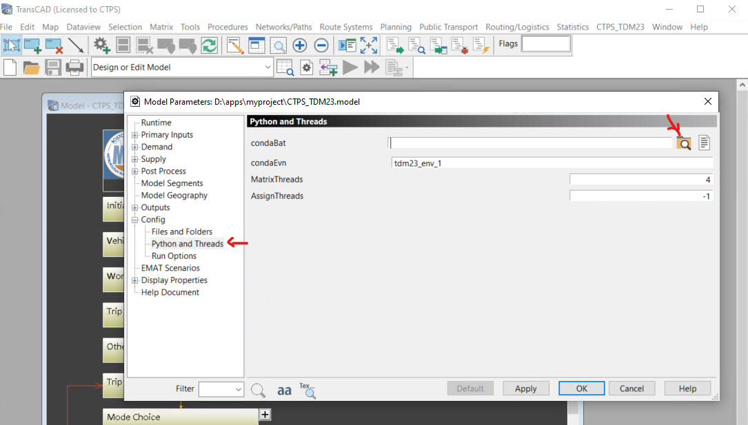The width and height of the screenshot is (748, 425).
Task: Zoom out with the blue minus circle
Action: click(x=321, y=45)
